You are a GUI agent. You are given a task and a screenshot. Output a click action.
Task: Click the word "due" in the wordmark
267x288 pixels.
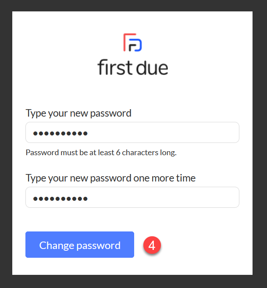152,68
